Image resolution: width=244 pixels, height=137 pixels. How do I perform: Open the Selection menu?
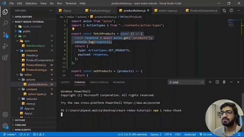31,3
